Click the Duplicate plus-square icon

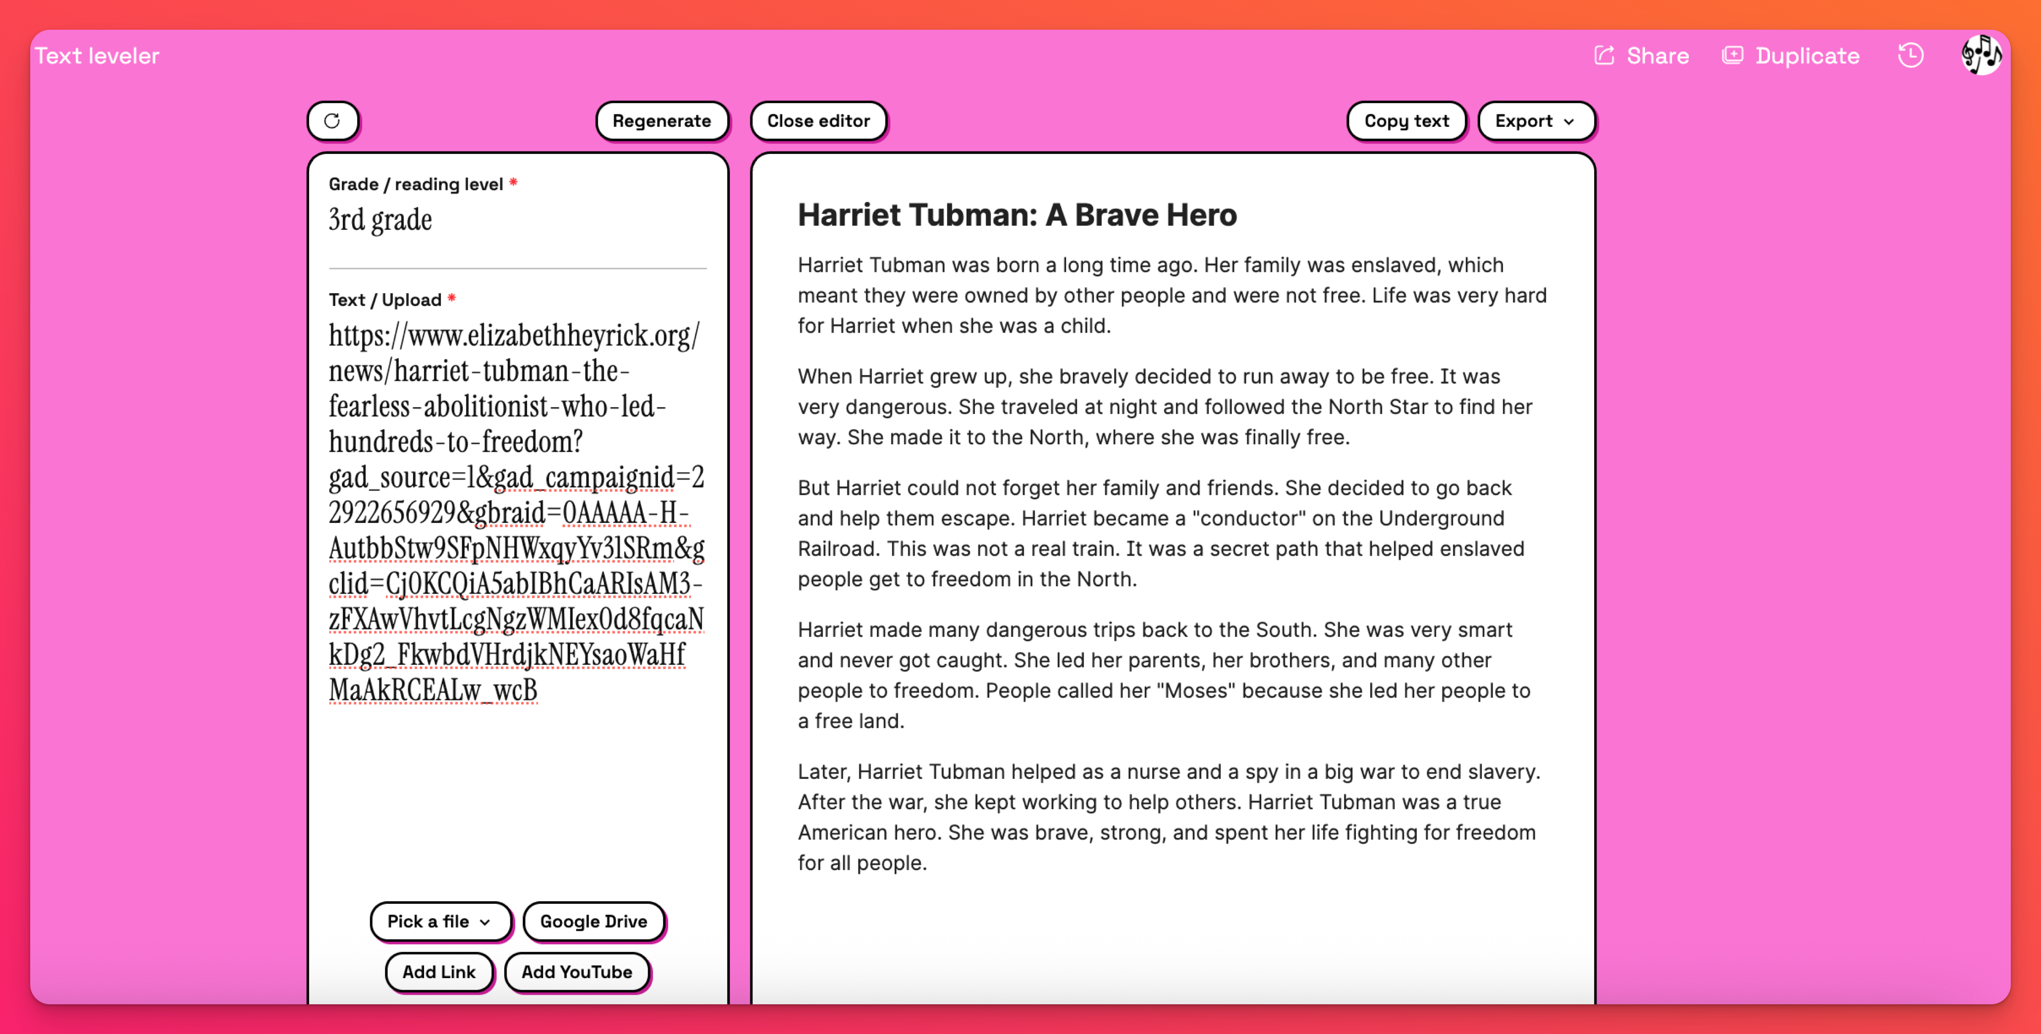[x=1732, y=55]
